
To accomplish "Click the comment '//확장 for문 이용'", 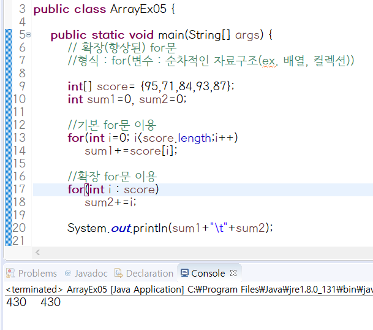I will pyautogui.click(x=112, y=176).
